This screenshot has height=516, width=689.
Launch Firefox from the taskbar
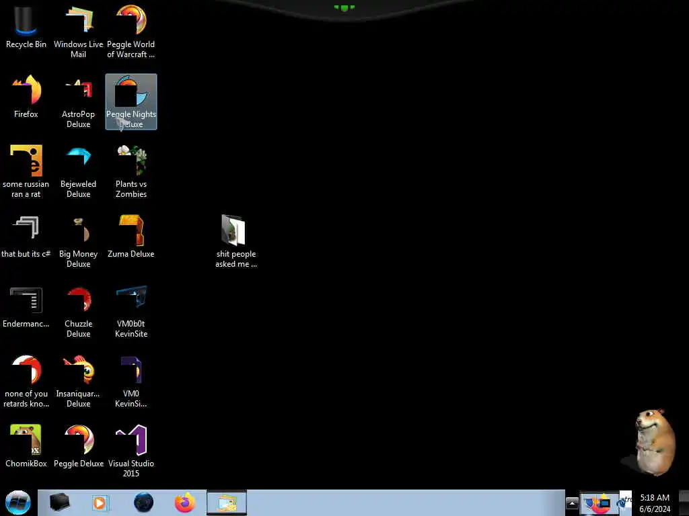pos(185,503)
